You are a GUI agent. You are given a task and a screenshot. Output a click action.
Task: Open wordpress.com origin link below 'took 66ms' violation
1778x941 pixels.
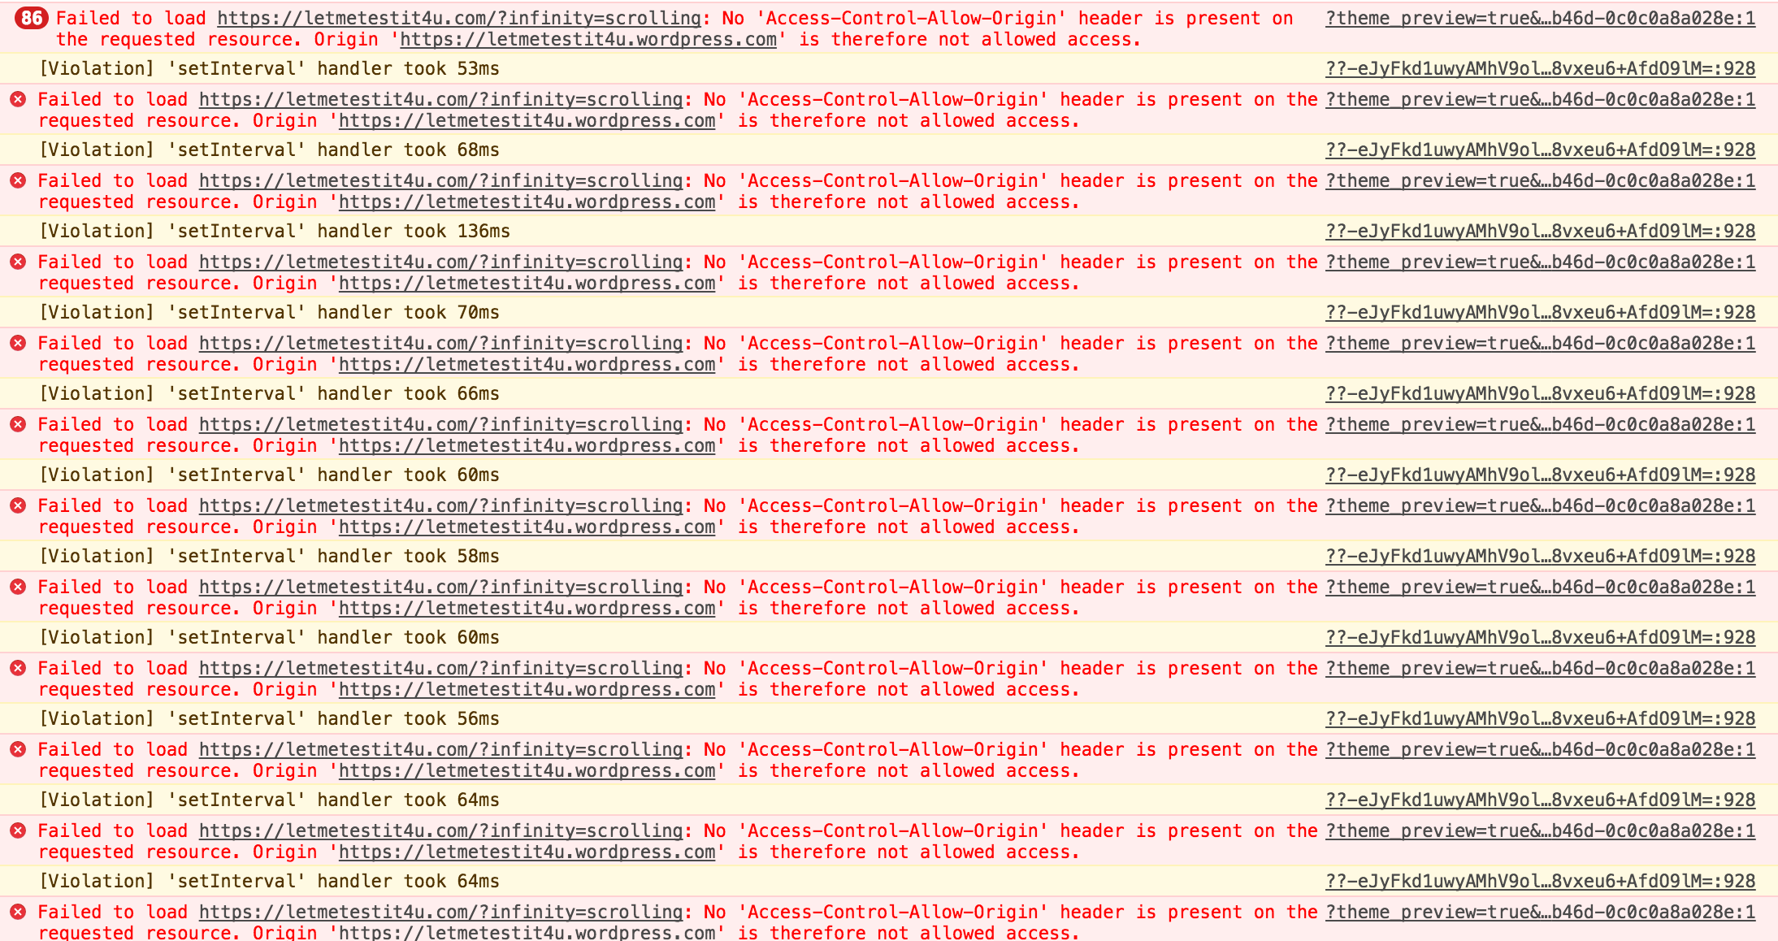[x=527, y=445]
